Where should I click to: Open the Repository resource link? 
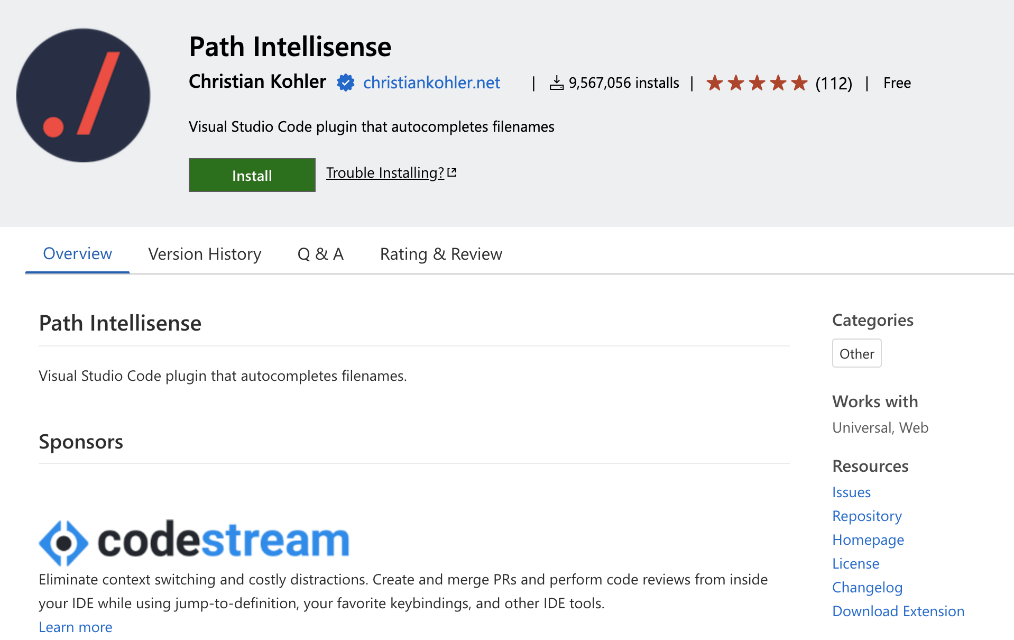[867, 516]
